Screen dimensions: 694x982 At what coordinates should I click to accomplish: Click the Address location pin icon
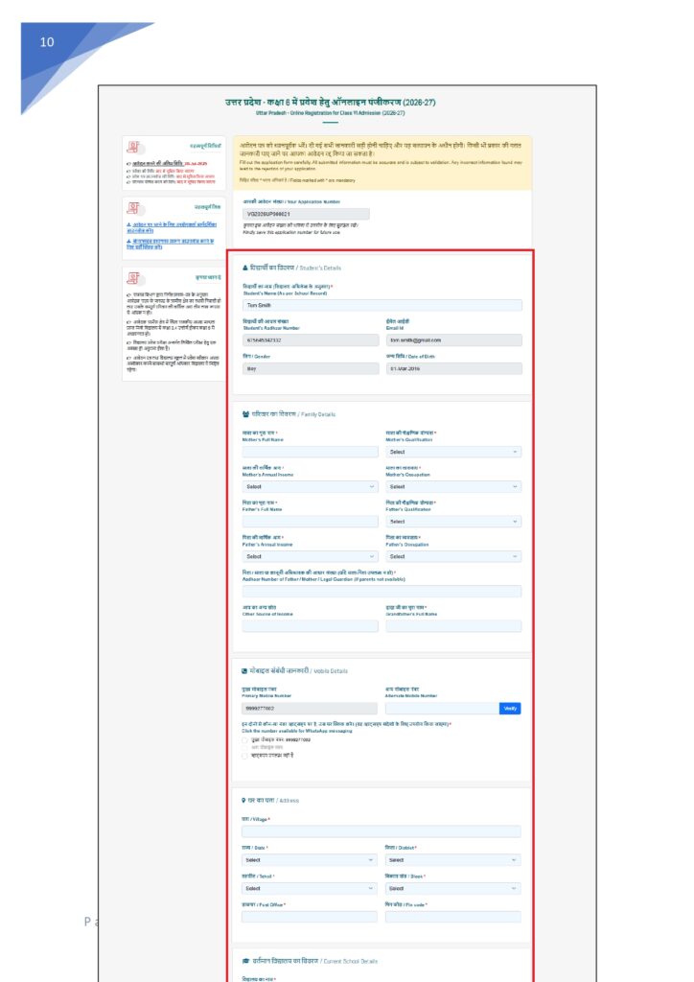pyautogui.click(x=243, y=801)
